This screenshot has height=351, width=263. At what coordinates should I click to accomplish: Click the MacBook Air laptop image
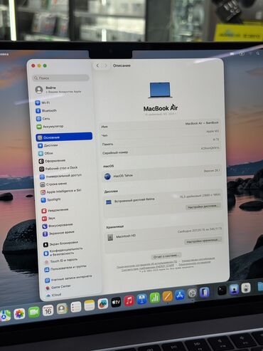[160, 90]
